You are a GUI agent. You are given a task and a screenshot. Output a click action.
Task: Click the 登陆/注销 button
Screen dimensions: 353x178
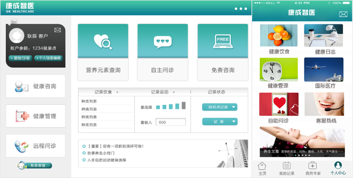(x=20, y=58)
